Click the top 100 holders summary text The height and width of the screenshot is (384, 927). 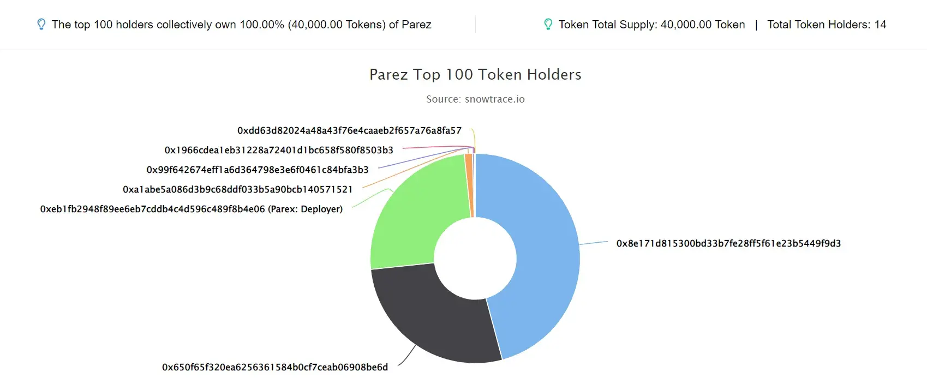[x=241, y=25]
